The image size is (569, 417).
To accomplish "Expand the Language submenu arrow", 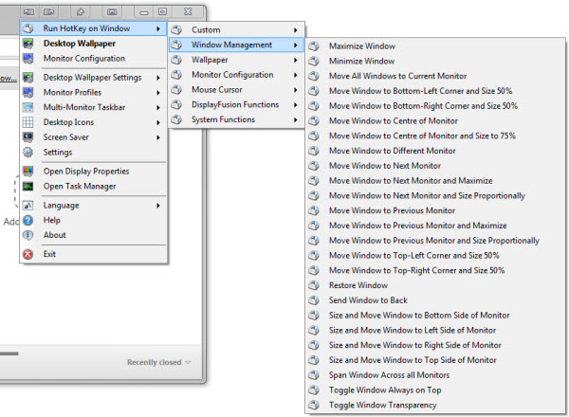I will (x=158, y=206).
